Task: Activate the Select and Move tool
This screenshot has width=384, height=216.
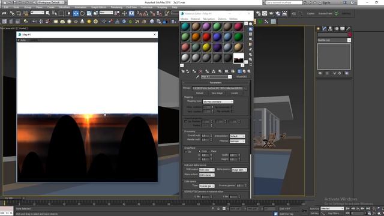Action: 76,13
